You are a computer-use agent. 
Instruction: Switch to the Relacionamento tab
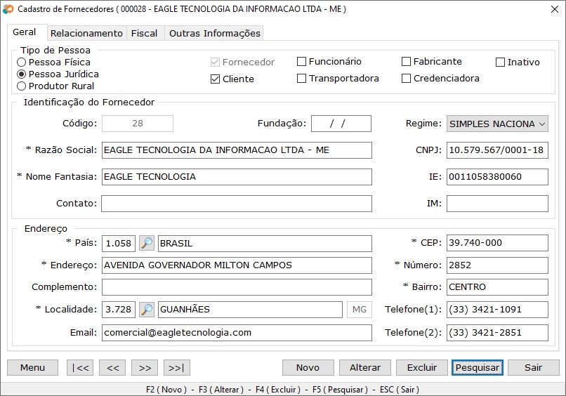tap(86, 33)
